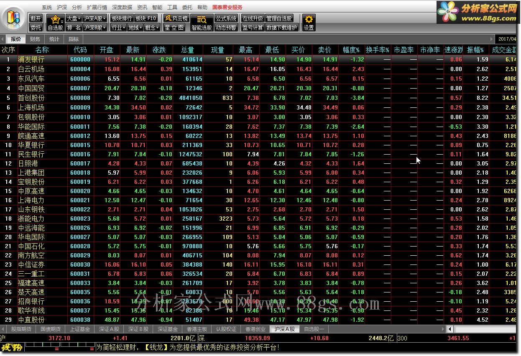Viewport: 521px width, 356px height.
Task: Sort by the 涨跌 column header
Action: pos(159,50)
